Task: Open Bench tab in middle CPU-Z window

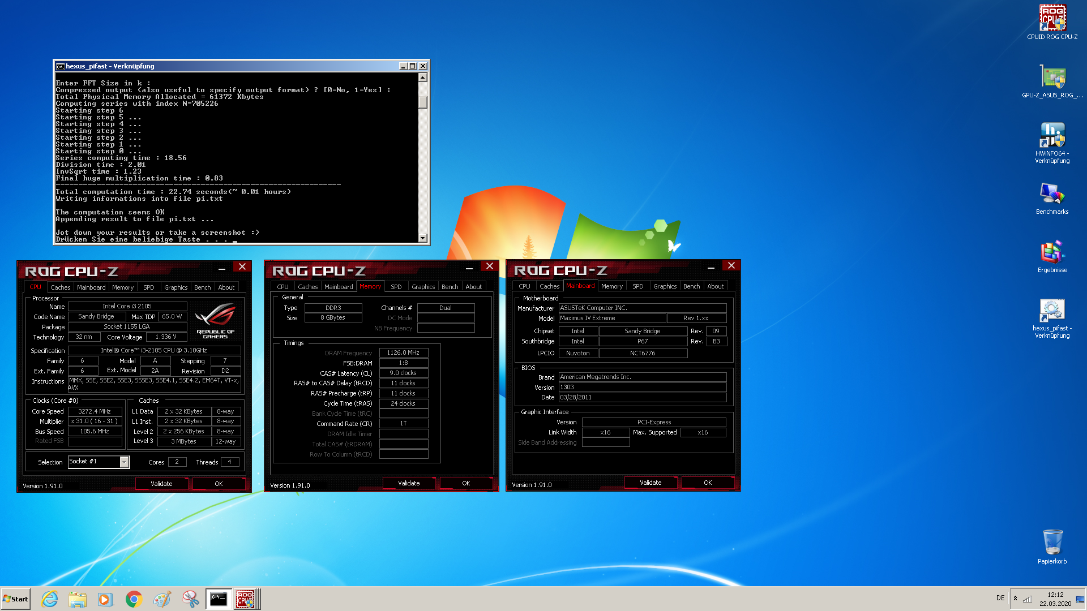Action: [450, 287]
